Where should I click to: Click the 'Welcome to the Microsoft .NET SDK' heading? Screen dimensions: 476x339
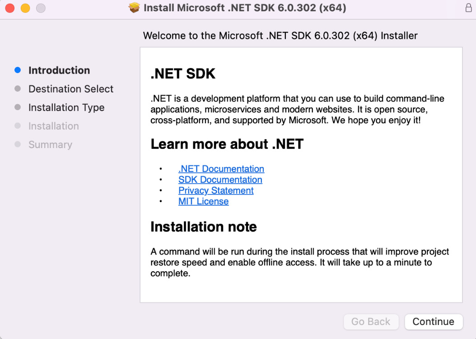[x=280, y=36]
